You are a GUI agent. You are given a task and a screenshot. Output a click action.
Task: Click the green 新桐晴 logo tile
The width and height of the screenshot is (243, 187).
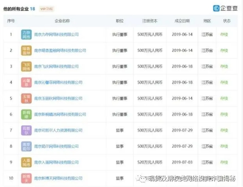26,114
